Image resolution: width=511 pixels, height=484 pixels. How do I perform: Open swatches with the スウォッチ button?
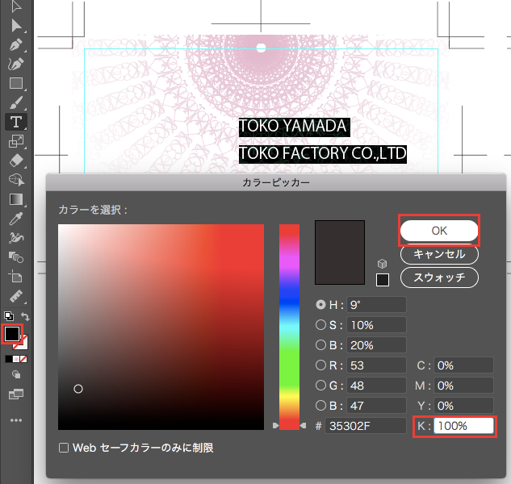[x=439, y=277]
